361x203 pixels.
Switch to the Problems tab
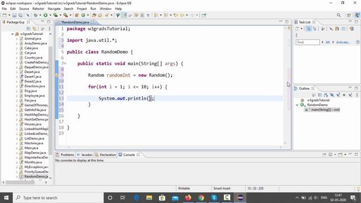(x=65, y=155)
